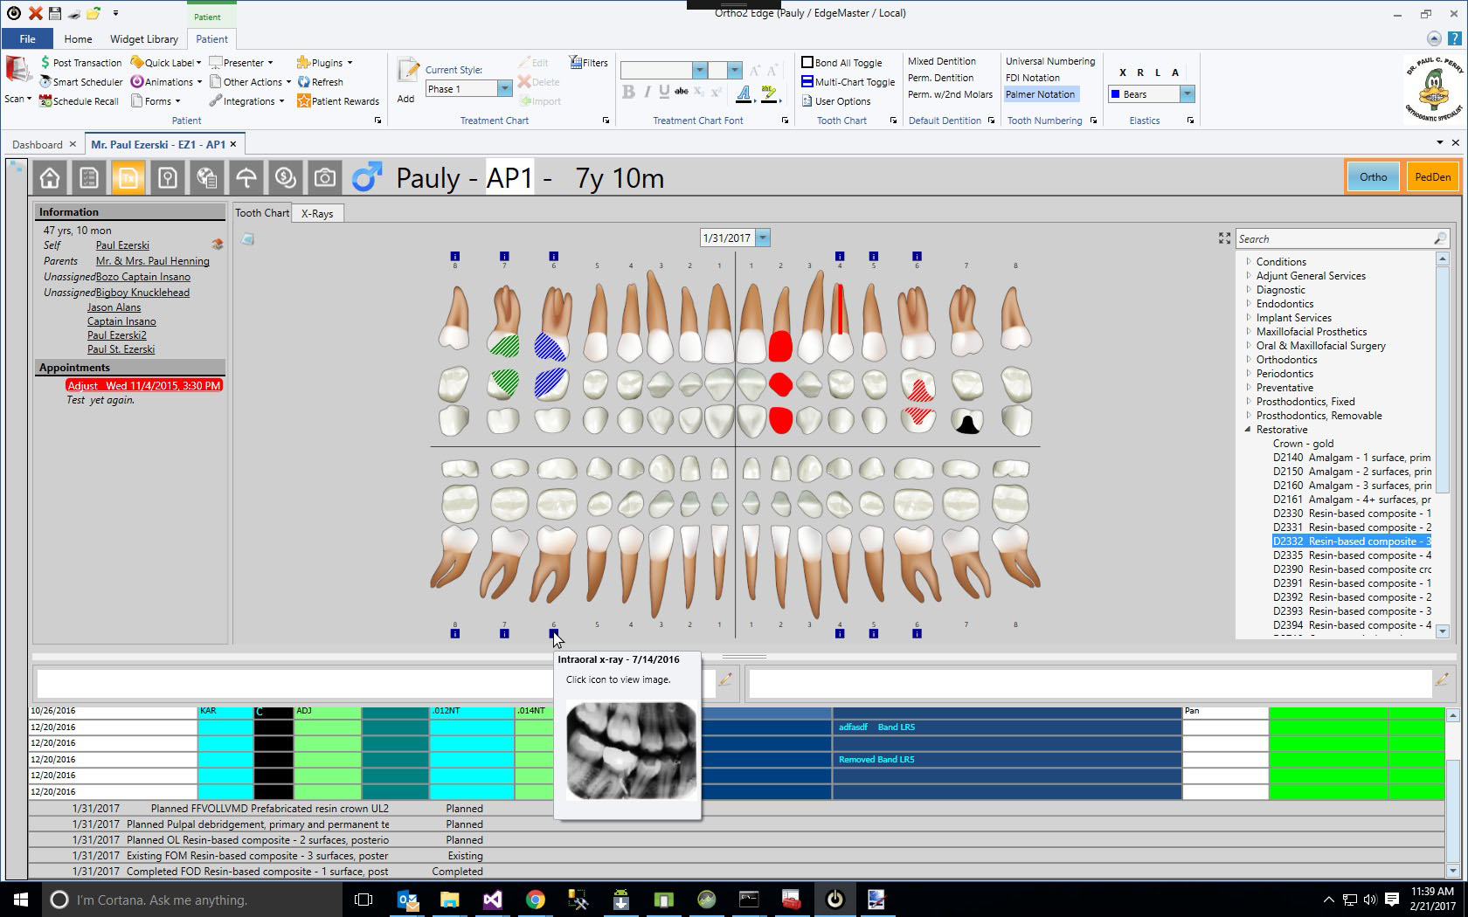Viewport: 1468px width, 917px height.
Task: Select D2332 Resin-based composite row
Action: tap(1352, 541)
